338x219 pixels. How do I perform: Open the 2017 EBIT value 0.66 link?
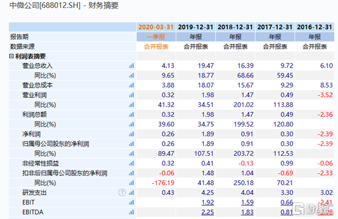click(x=287, y=203)
